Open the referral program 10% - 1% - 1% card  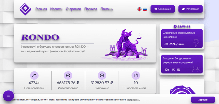pos(182,64)
